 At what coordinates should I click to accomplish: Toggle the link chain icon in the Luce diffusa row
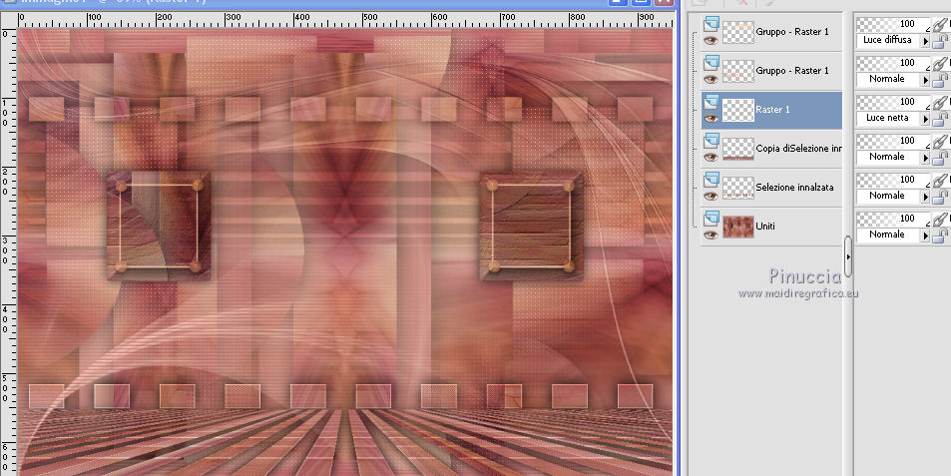pyautogui.click(x=941, y=26)
